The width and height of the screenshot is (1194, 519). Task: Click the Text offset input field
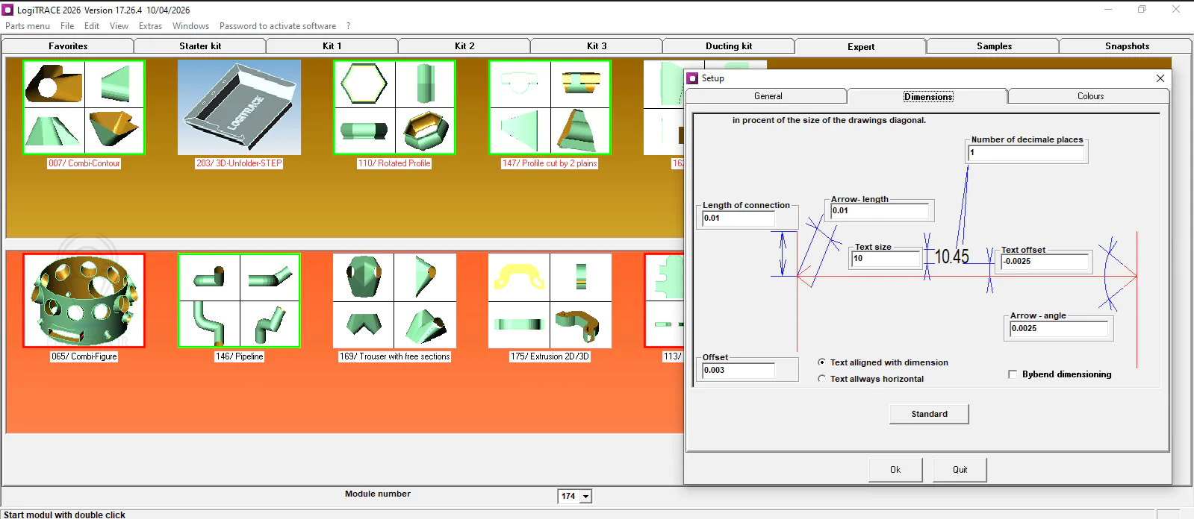click(x=1045, y=262)
